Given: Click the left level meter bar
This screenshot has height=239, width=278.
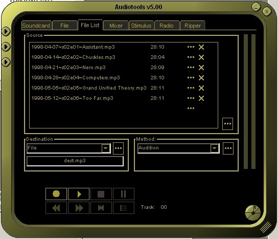Looking at the screenshot, I should [246, 101].
